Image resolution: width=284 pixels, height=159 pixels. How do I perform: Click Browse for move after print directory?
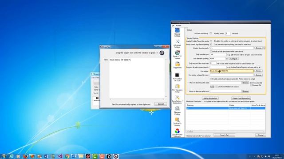(x=246, y=83)
